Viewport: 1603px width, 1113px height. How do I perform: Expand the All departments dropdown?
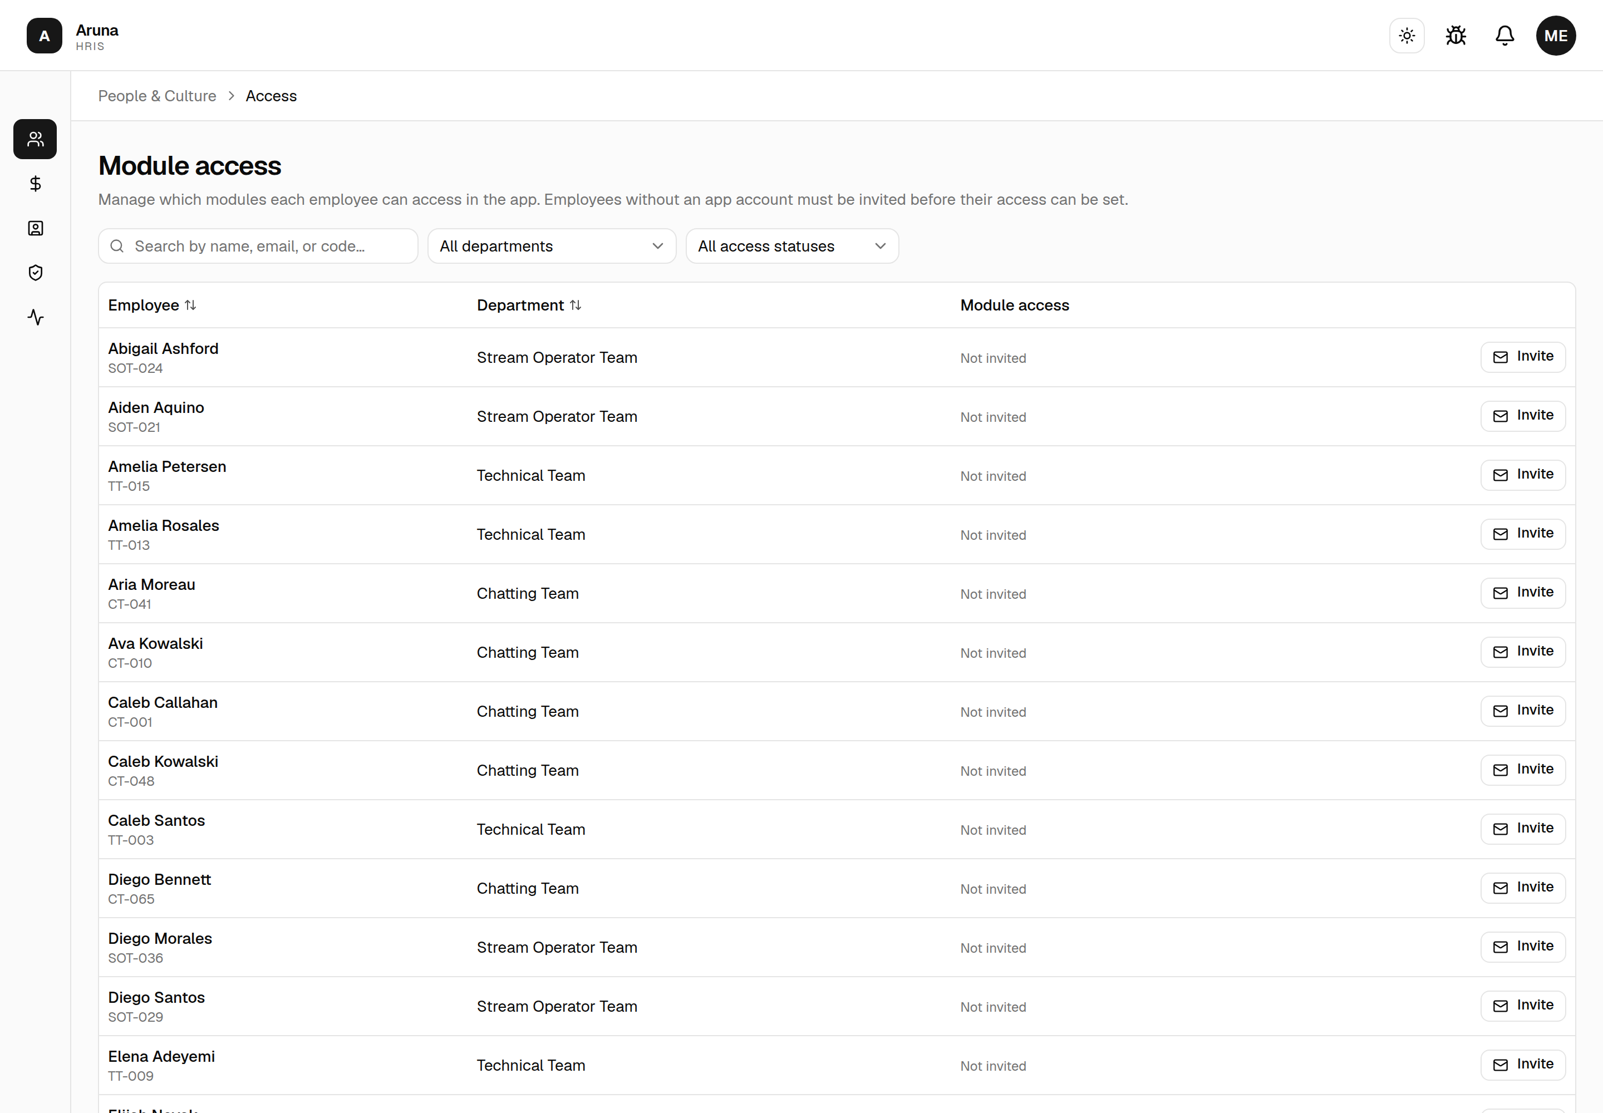(x=552, y=246)
